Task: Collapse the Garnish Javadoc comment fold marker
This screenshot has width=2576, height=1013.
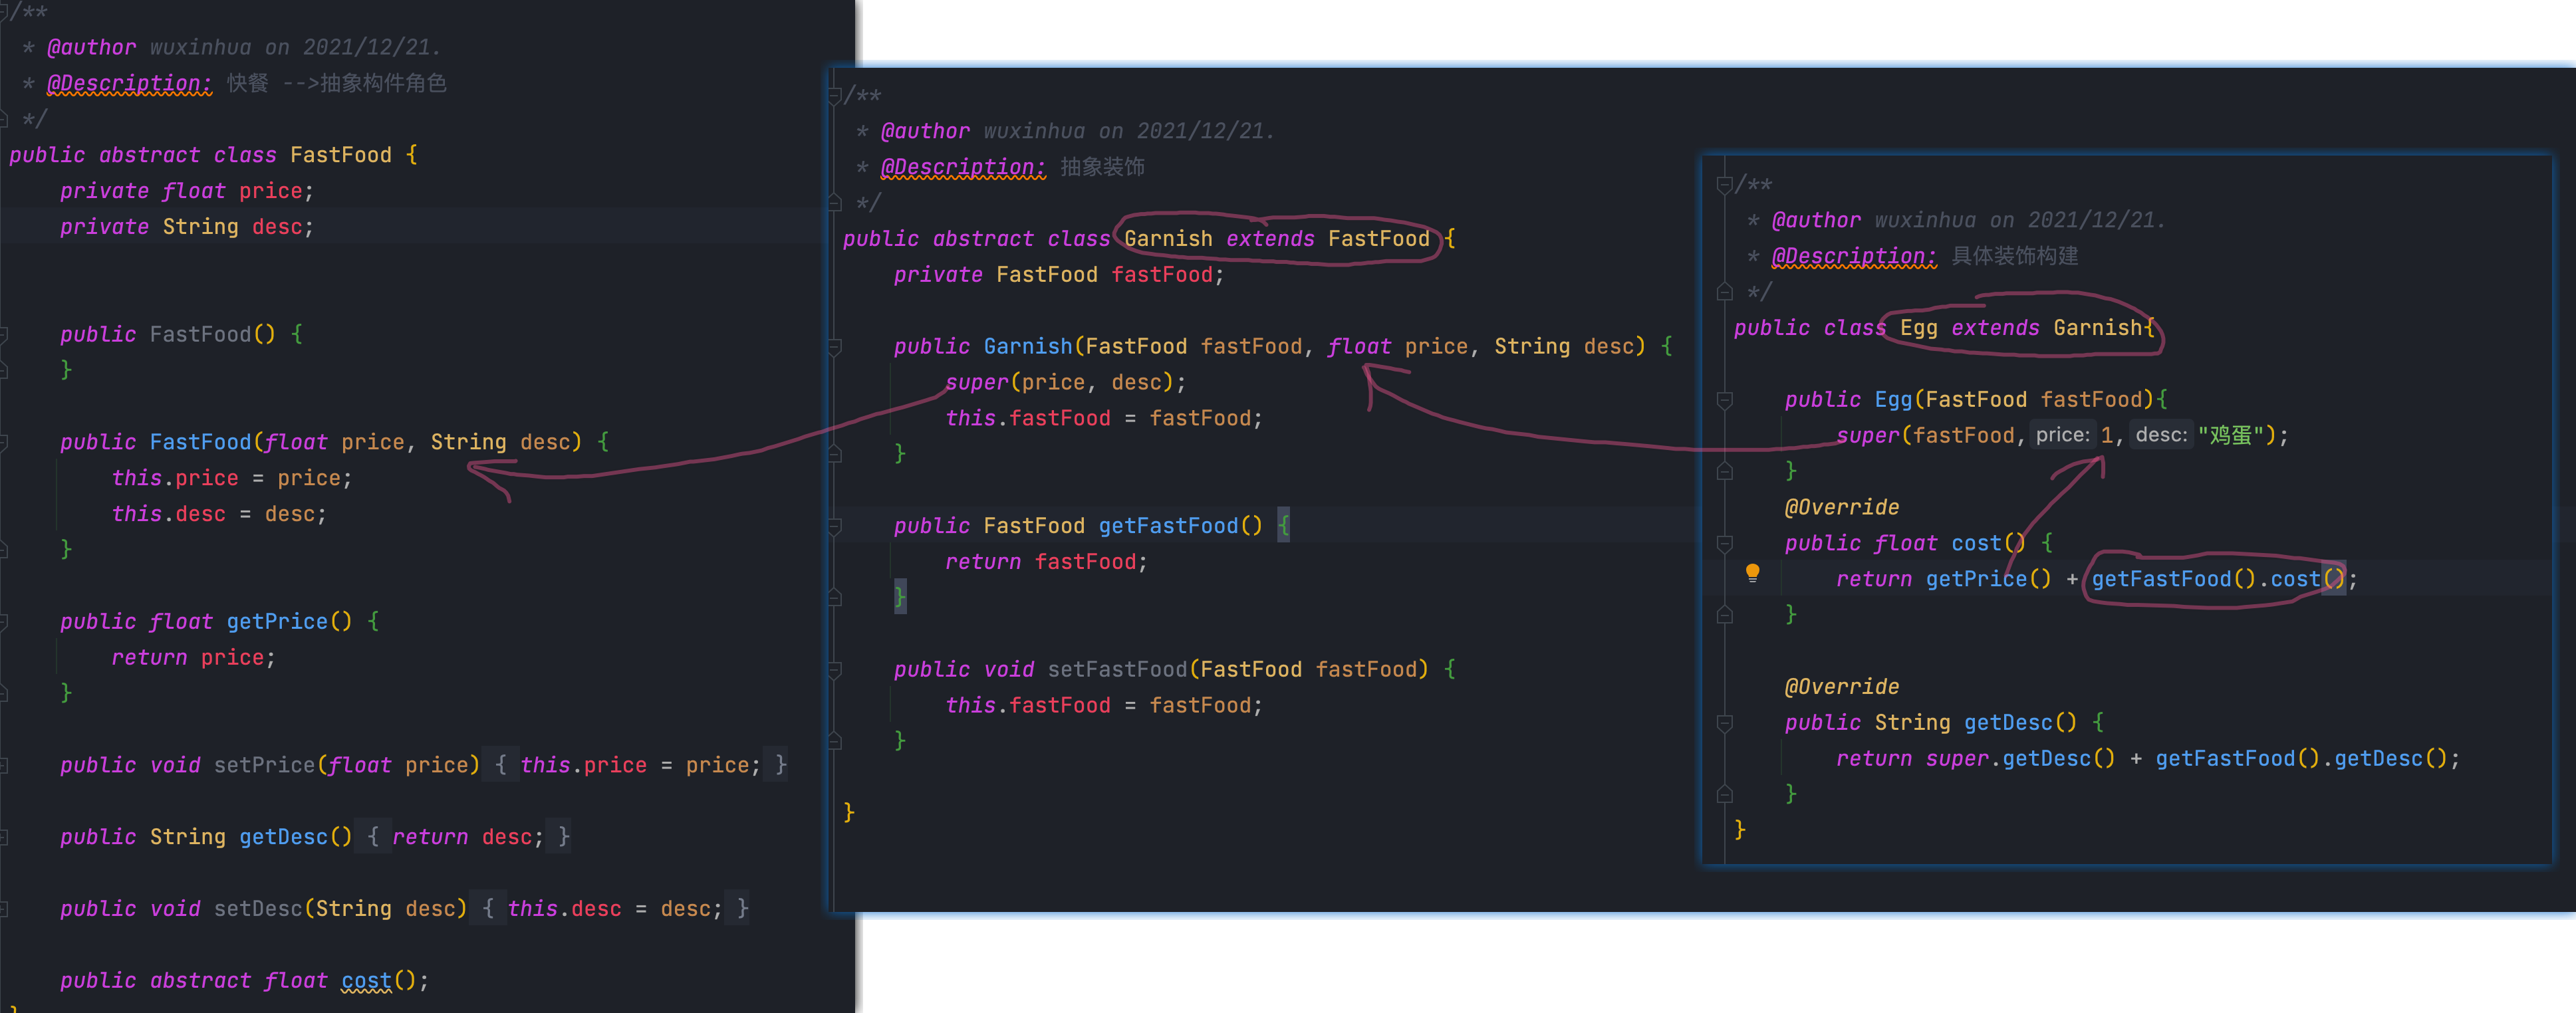Action: click(834, 96)
